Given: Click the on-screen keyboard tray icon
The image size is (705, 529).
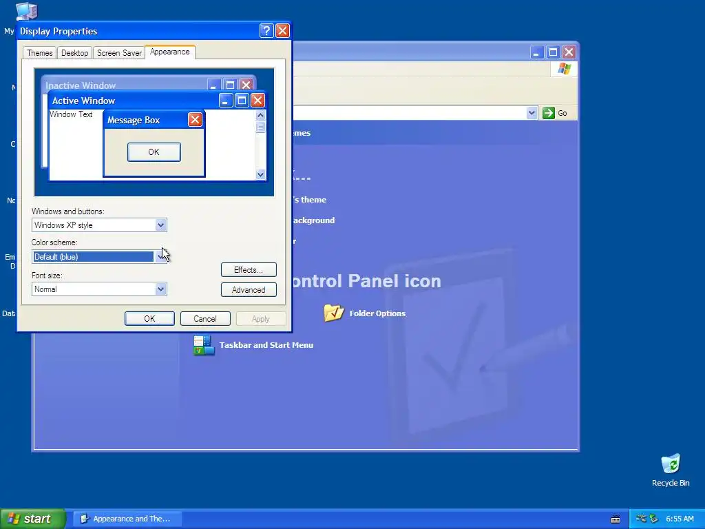Looking at the screenshot, I should click(x=615, y=519).
